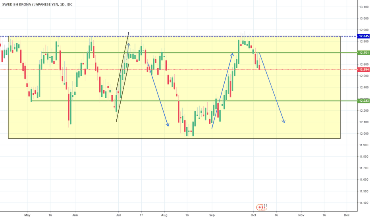Click the 11.400 price axis value
Image resolution: width=370 pixels, height=218 pixels.
(x=364, y=203)
